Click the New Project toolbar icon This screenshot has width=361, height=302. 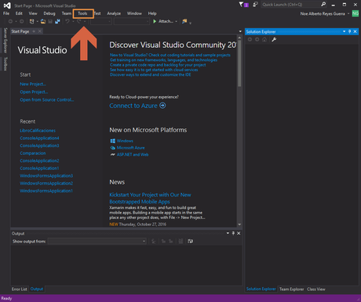tap(32, 21)
